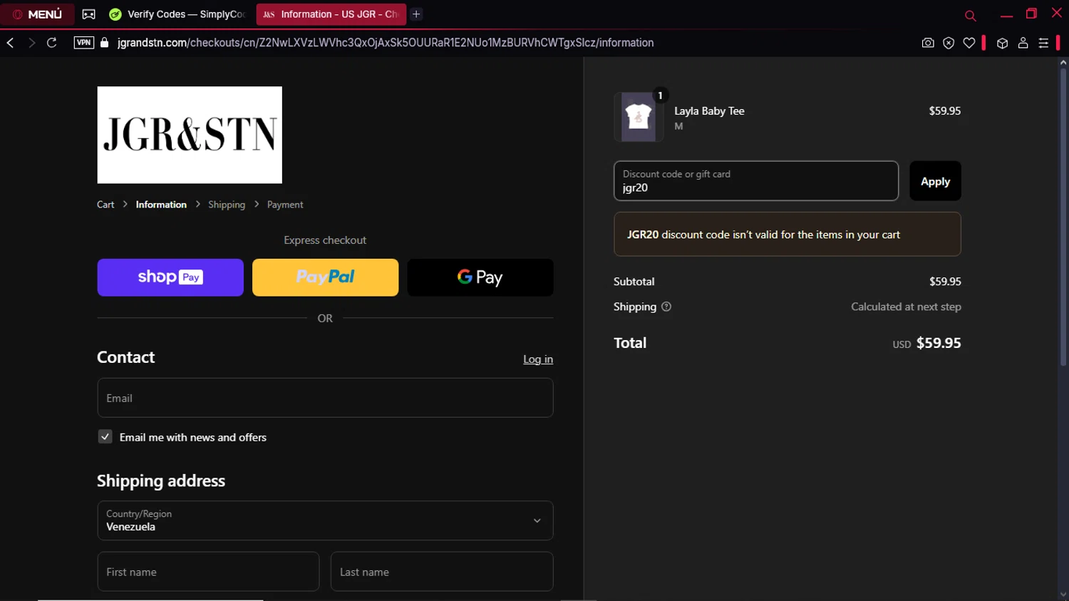Go to Shipping breadcrumb step

pos(227,205)
